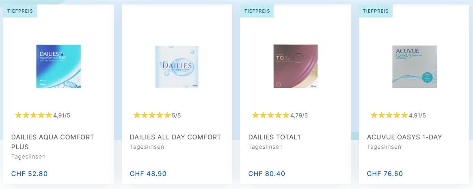Click the ACUVUE OASYS 1-DAY product title
This screenshot has width=473, height=189.
pyautogui.click(x=404, y=137)
